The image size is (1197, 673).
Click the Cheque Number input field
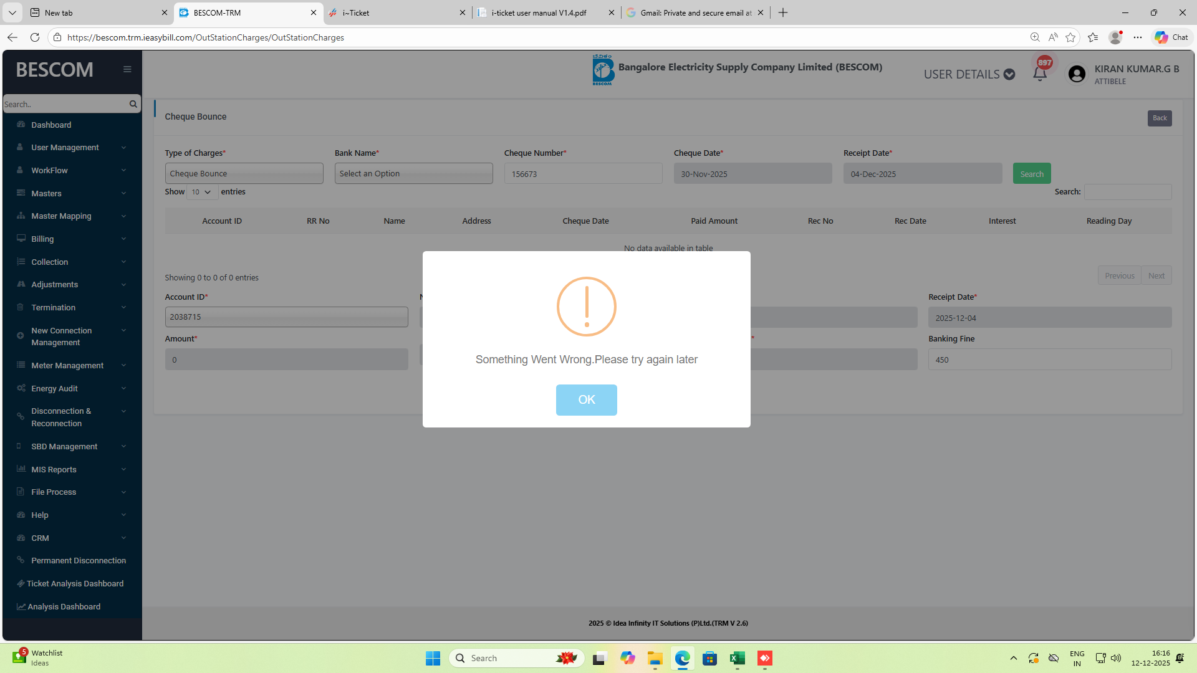click(583, 174)
